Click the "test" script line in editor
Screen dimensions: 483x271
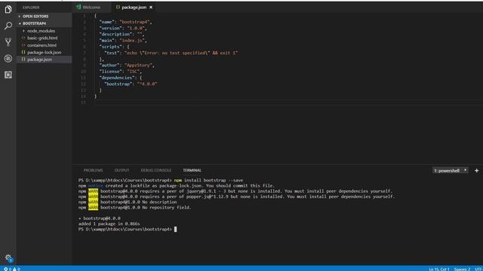pyautogui.click(x=171, y=53)
